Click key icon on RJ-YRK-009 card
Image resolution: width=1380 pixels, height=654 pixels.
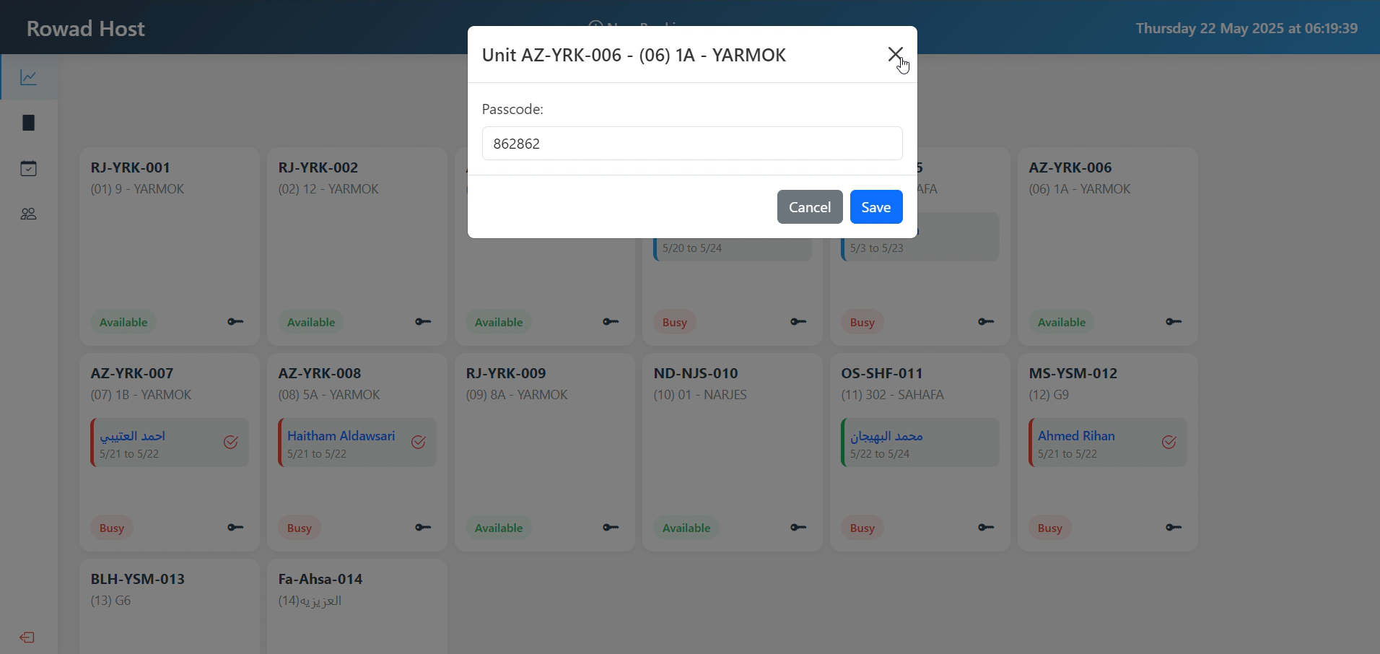click(x=611, y=528)
